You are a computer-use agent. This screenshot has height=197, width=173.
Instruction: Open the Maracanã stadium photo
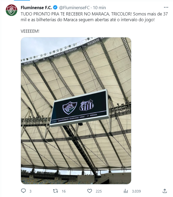coord(76,111)
